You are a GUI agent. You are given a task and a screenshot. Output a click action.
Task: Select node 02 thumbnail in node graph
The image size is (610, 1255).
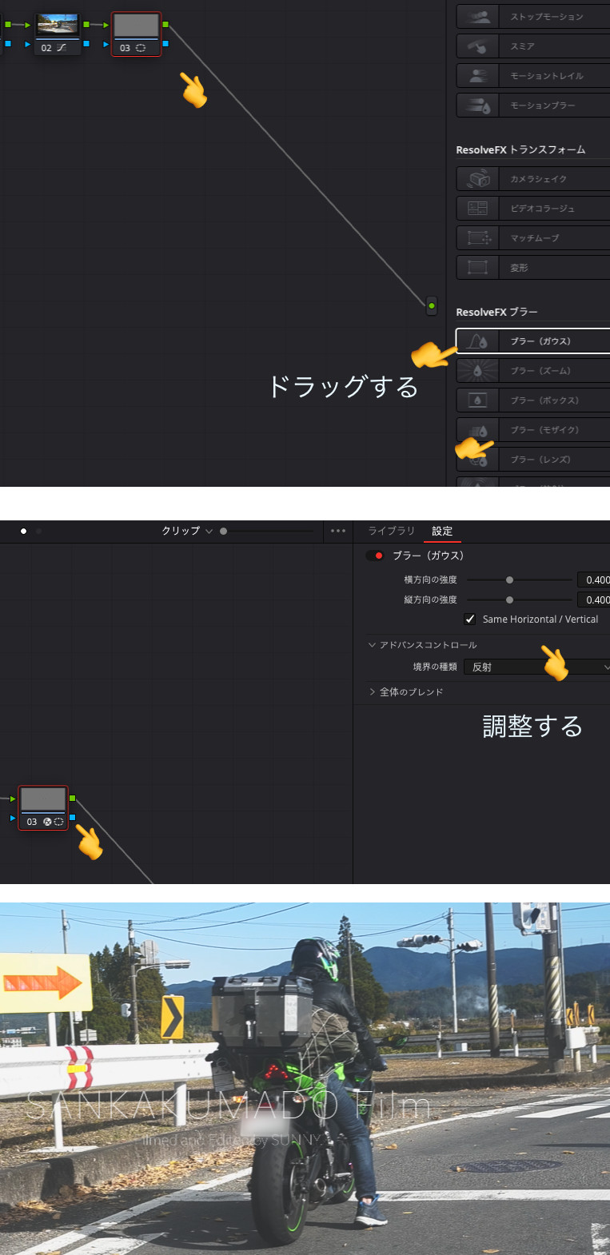tap(58, 26)
